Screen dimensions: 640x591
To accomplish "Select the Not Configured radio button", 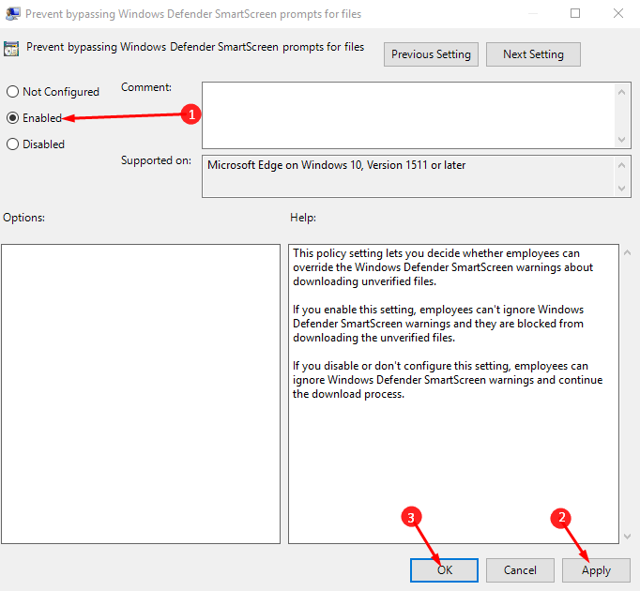I will (13, 92).
